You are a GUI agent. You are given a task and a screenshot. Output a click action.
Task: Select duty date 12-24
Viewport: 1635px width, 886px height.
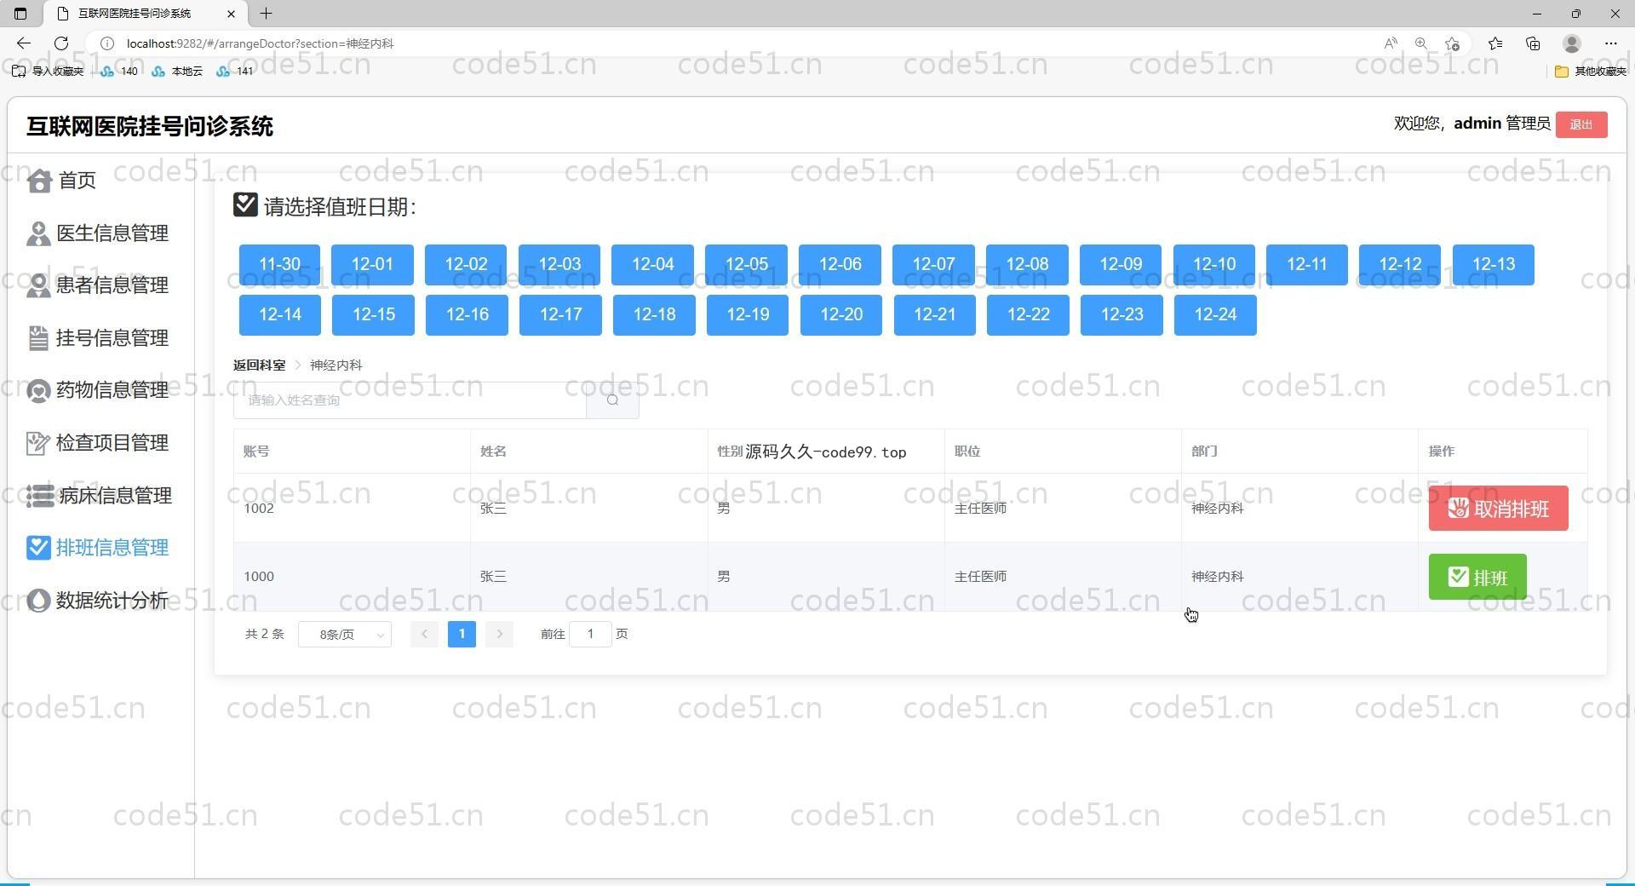[1215, 315]
